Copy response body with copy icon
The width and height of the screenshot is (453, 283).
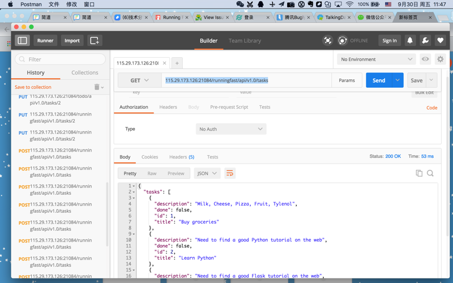tap(419, 173)
